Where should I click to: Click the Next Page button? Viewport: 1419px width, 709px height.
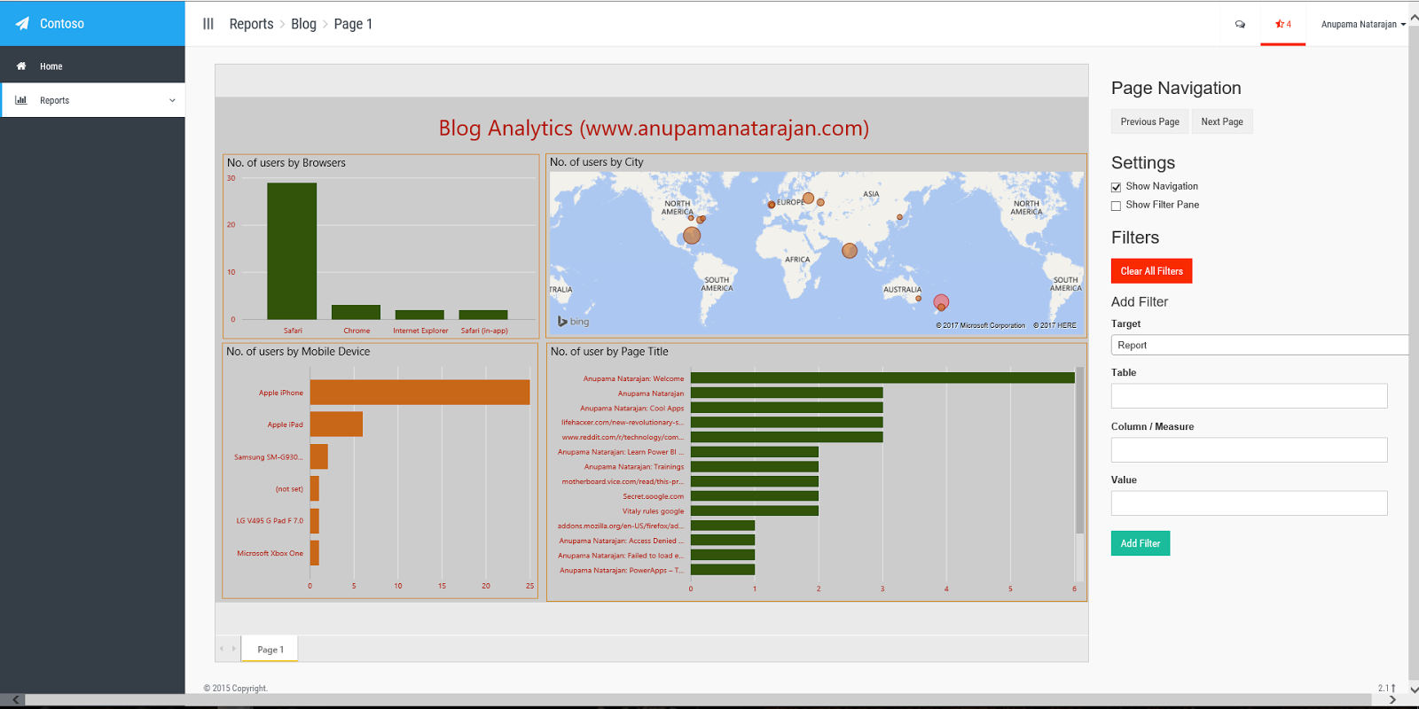click(x=1222, y=121)
